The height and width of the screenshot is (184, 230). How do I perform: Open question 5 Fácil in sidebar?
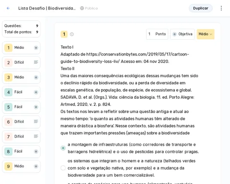click(x=21, y=107)
